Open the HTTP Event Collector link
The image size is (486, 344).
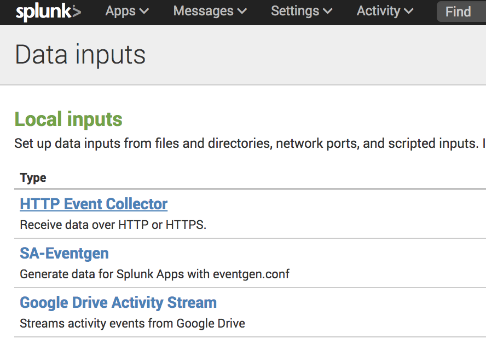coord(94,204)
